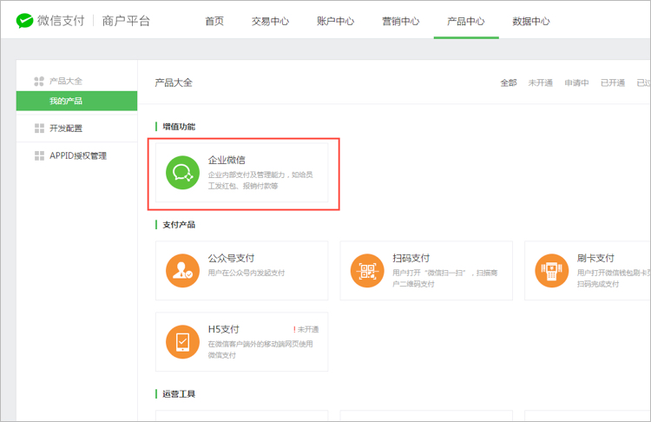This screenshot has width=651, height=422.
Task: Filter products by 未开通
Action: point(541,82)
